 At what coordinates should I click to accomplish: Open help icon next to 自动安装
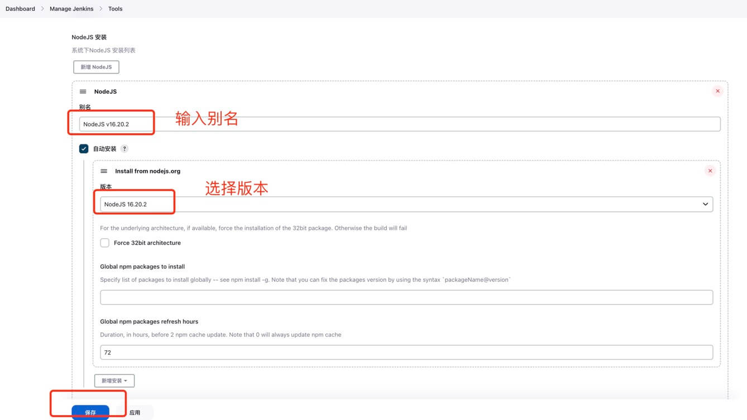coord(124,149)
